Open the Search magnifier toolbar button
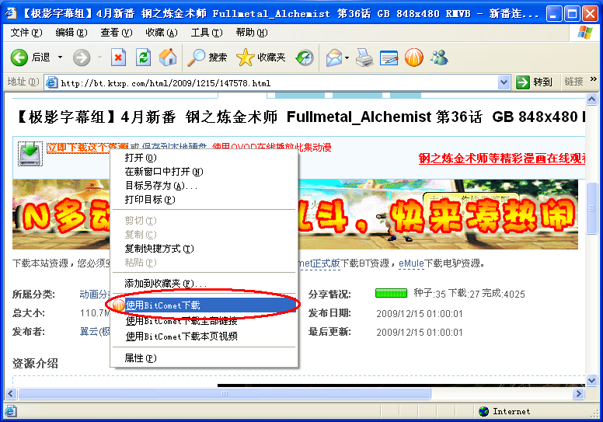This screenshot has height=422, width=603. [207, 58]
